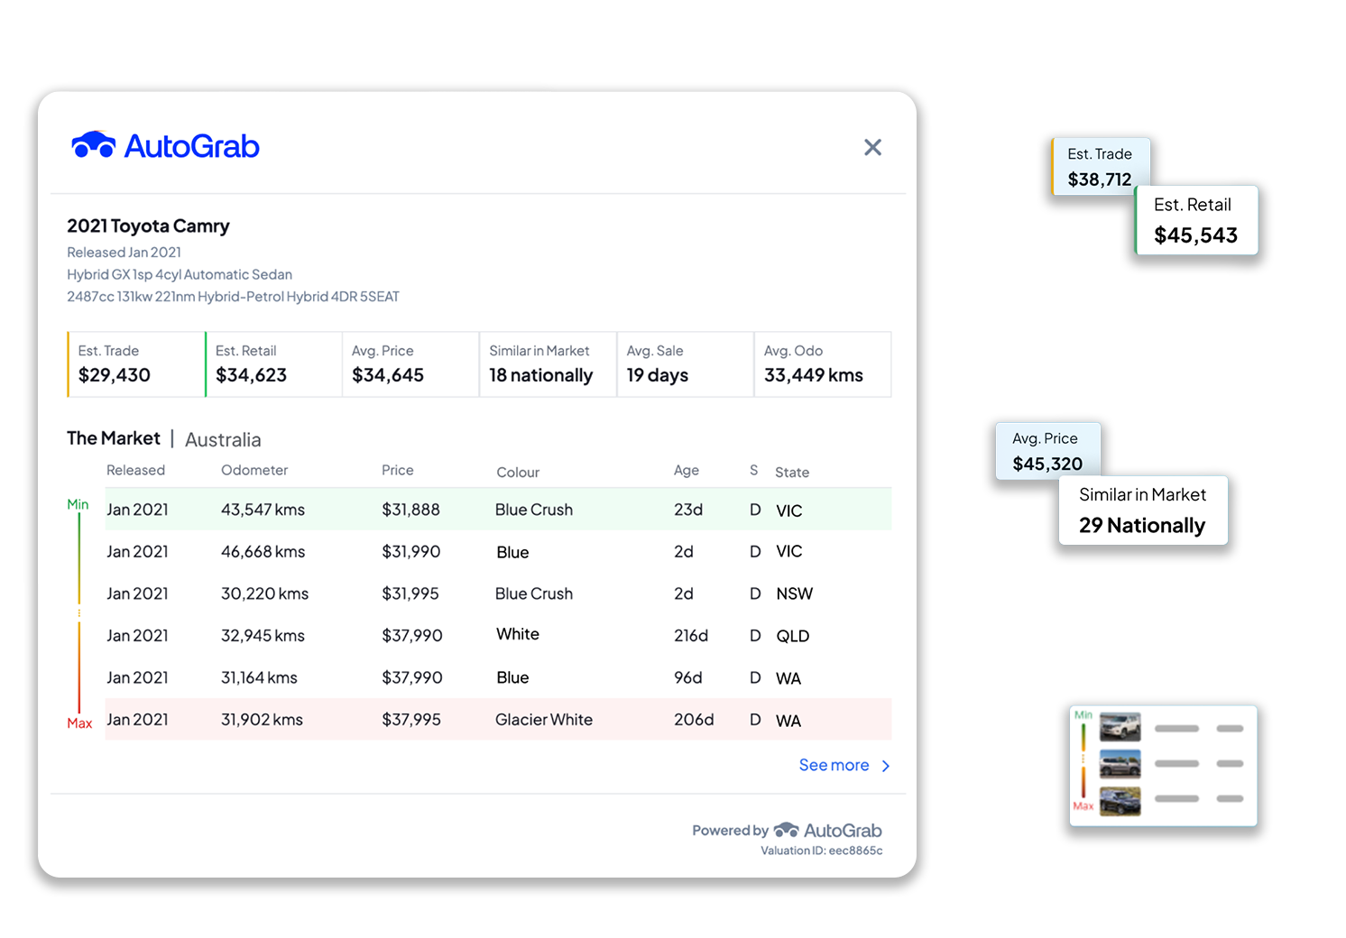Select the Jan 2021 Blue Crush $31,888 listing row
1346x938 pixels.
point(496,510)
